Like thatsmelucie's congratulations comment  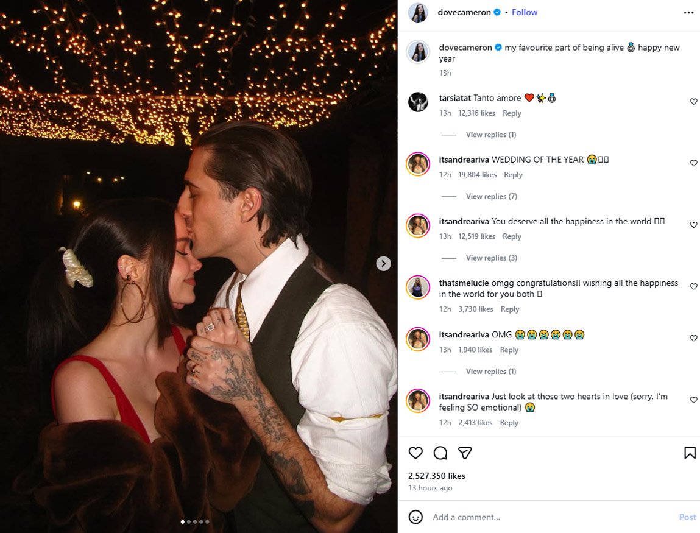point(693,286)
